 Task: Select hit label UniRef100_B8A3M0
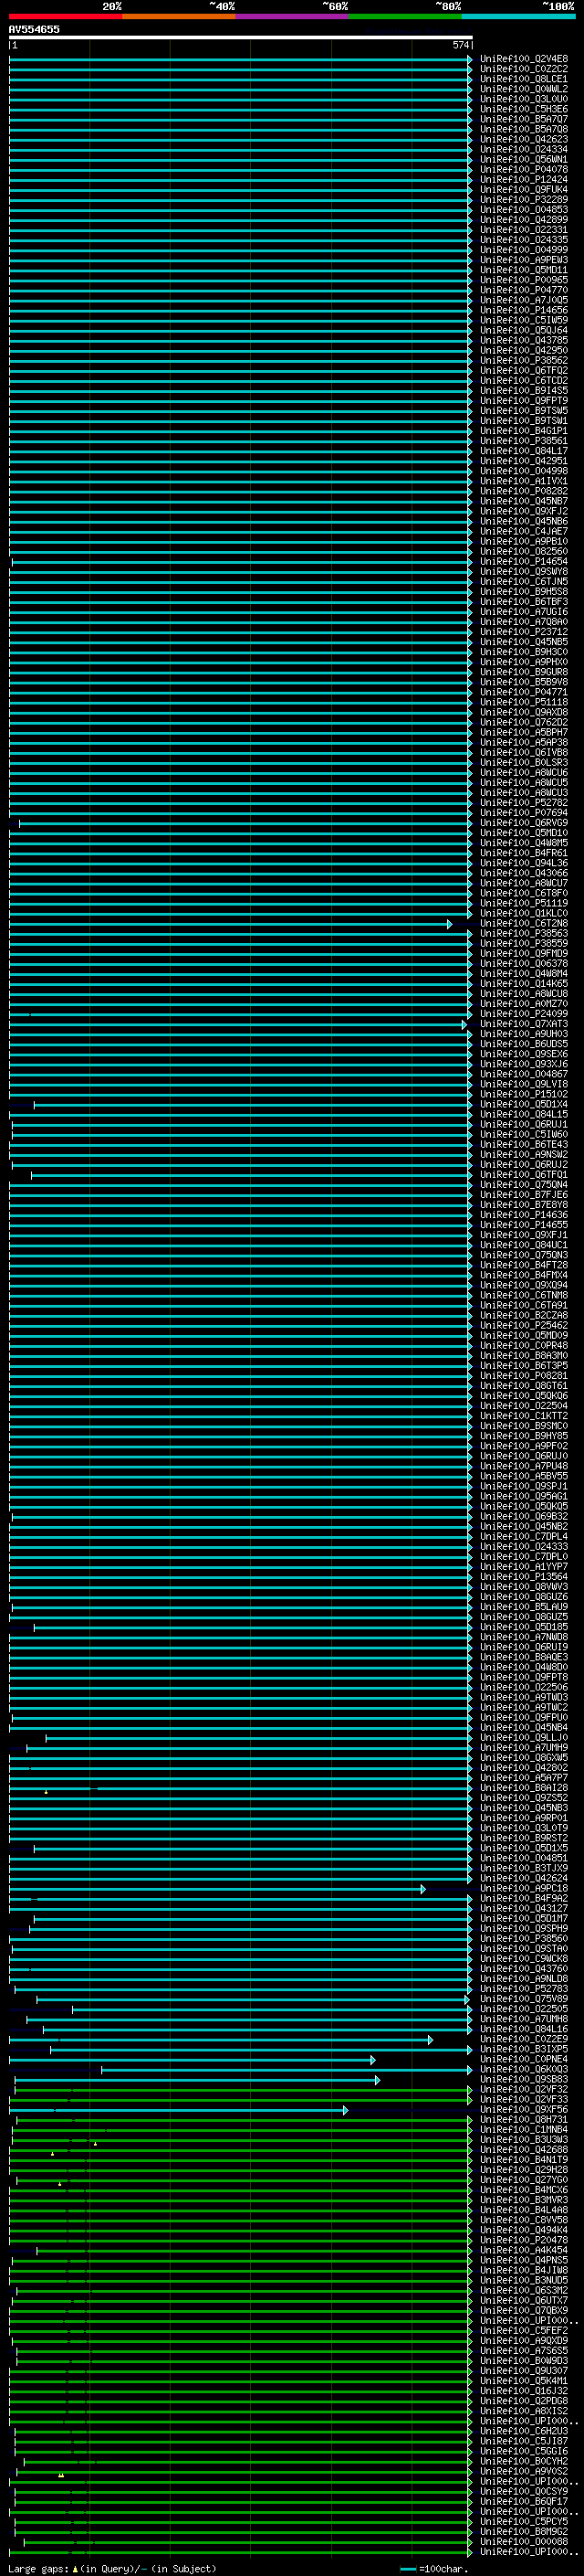[x=524, y=1356]
